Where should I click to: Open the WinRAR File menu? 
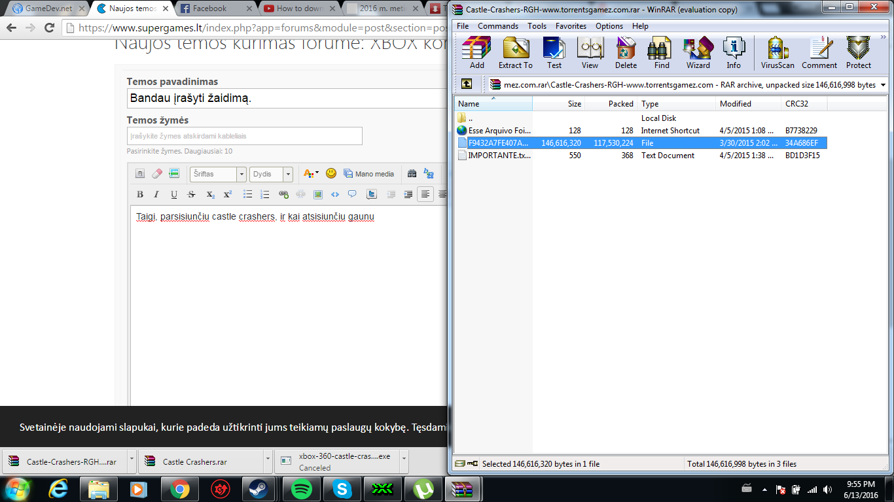coord(463,26)
